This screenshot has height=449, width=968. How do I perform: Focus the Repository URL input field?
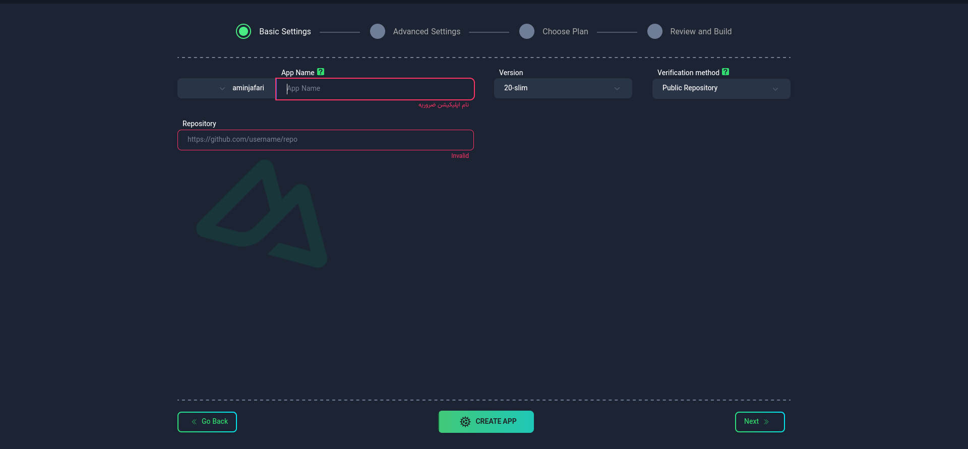(326, 140)
